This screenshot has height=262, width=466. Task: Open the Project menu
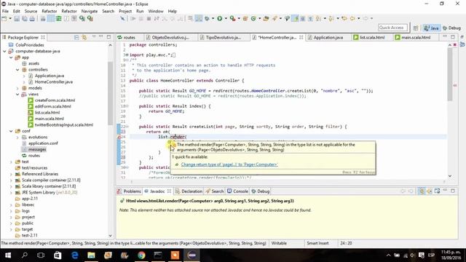click(x=125, y=12)
